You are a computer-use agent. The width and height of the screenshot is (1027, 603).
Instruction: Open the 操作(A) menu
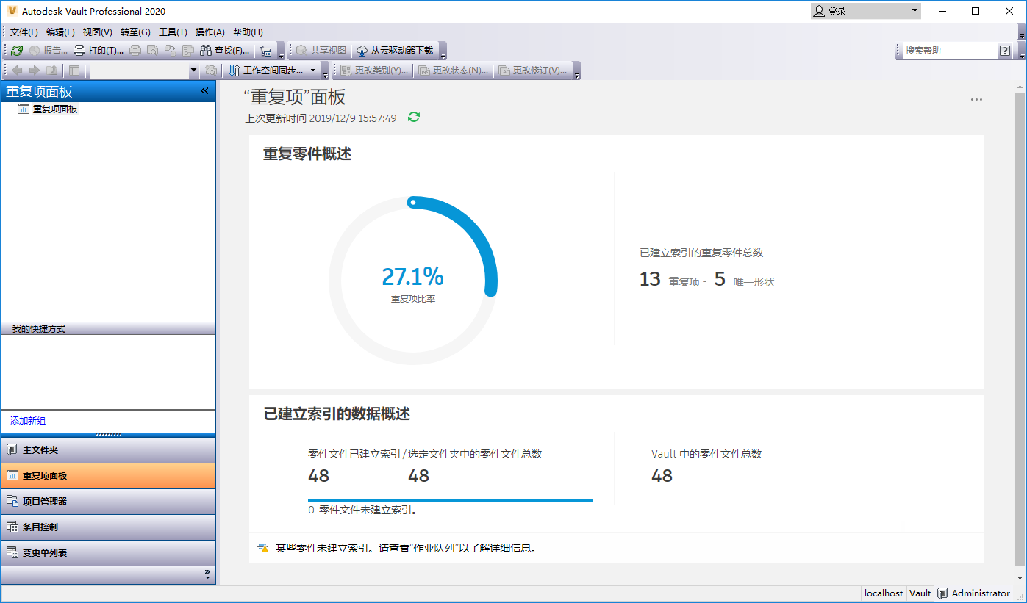[210, 32]
